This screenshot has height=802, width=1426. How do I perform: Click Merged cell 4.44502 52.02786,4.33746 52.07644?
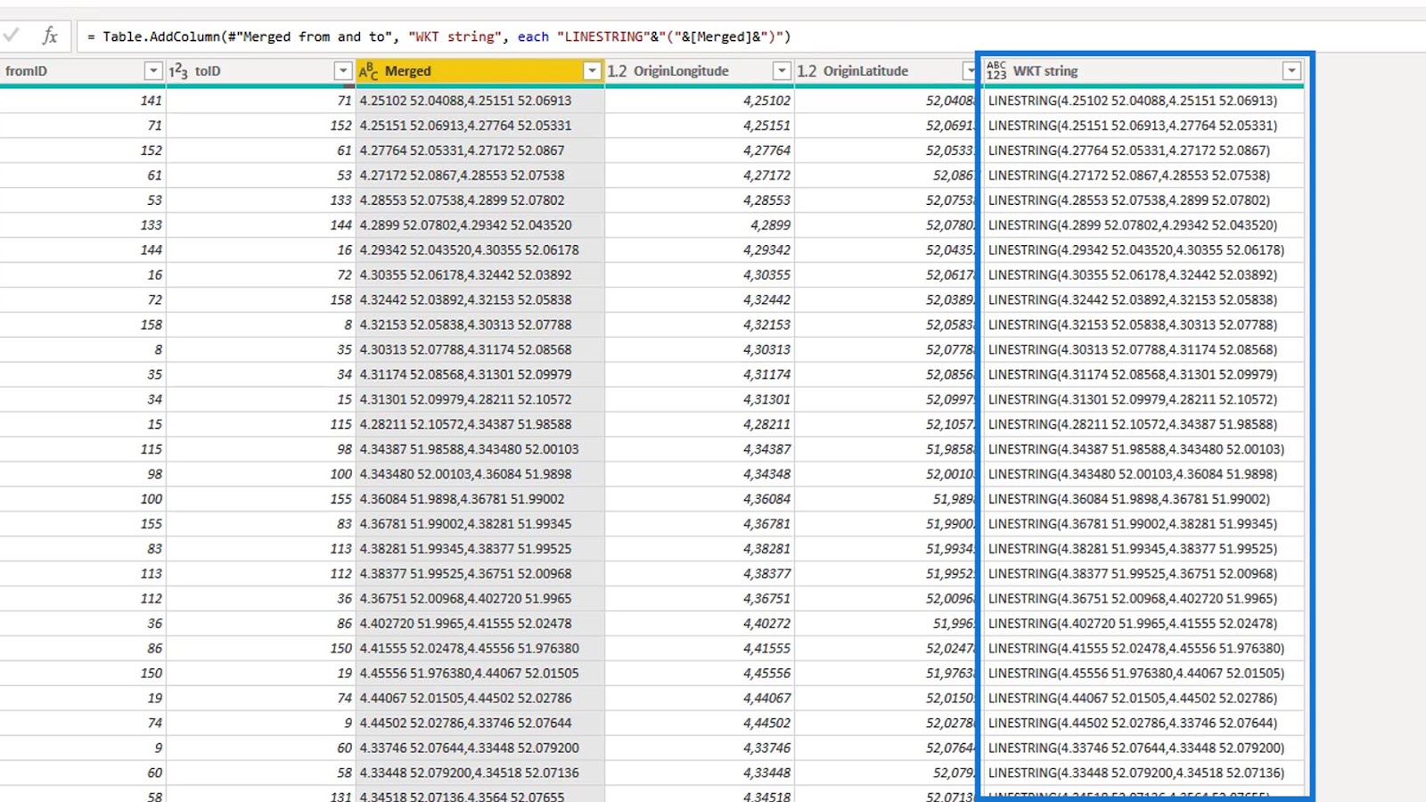click(480, 723)
